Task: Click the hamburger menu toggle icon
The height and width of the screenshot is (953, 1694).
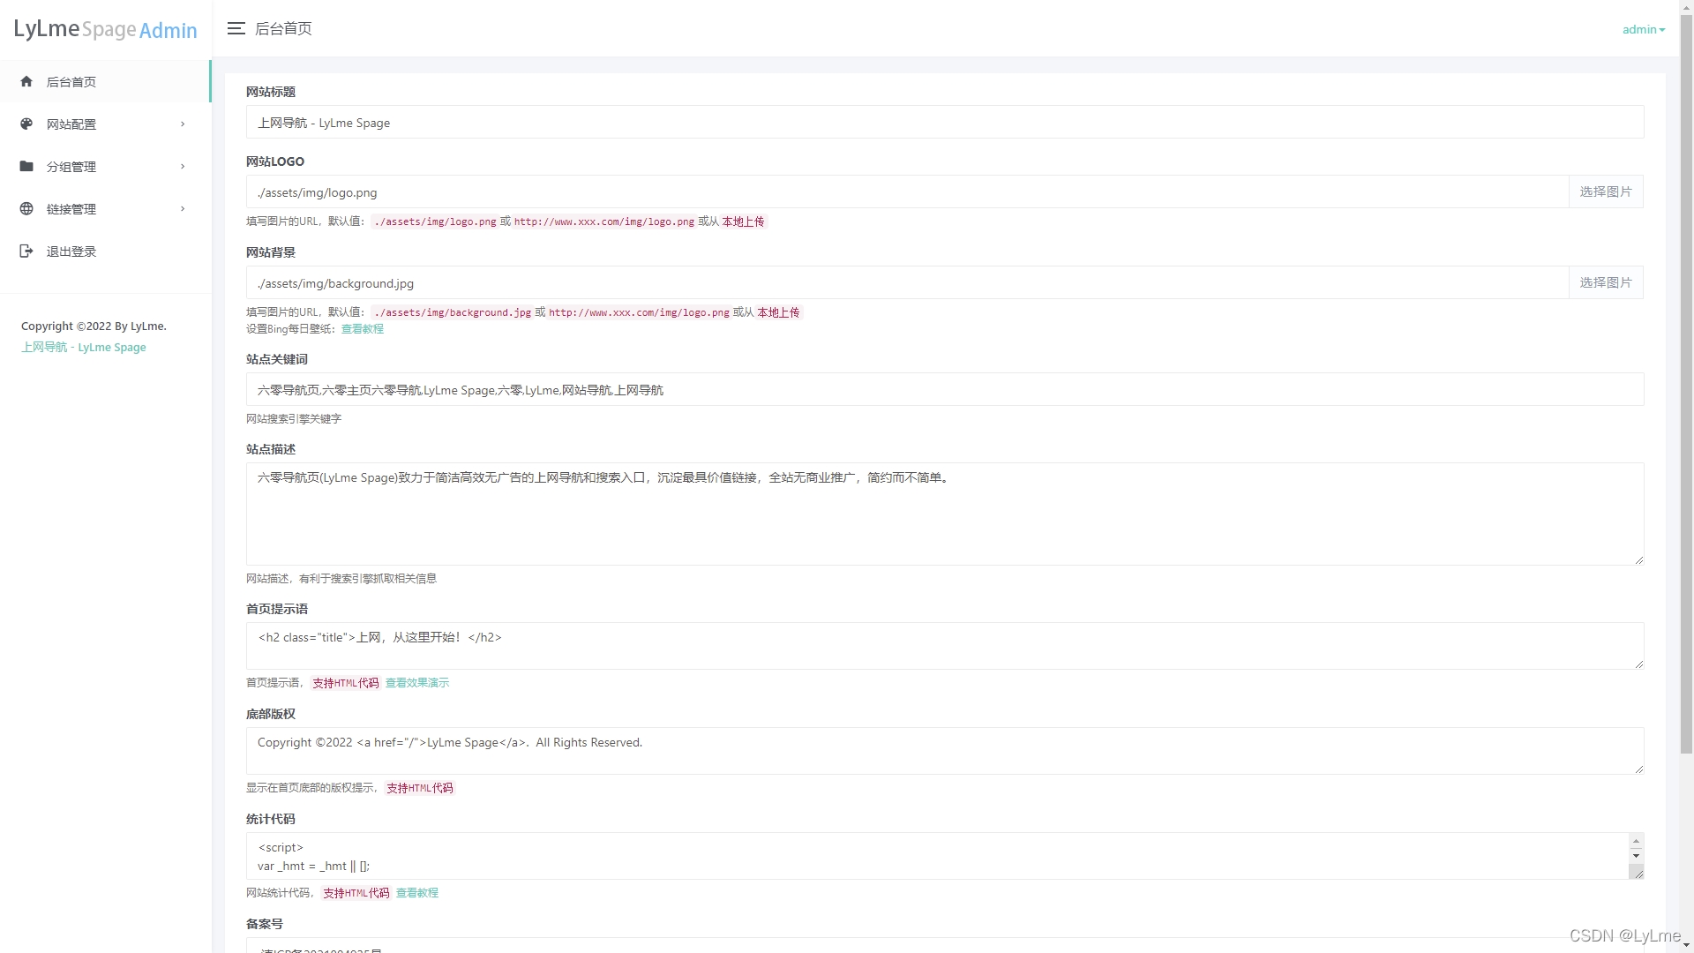Action: [236, 28]
